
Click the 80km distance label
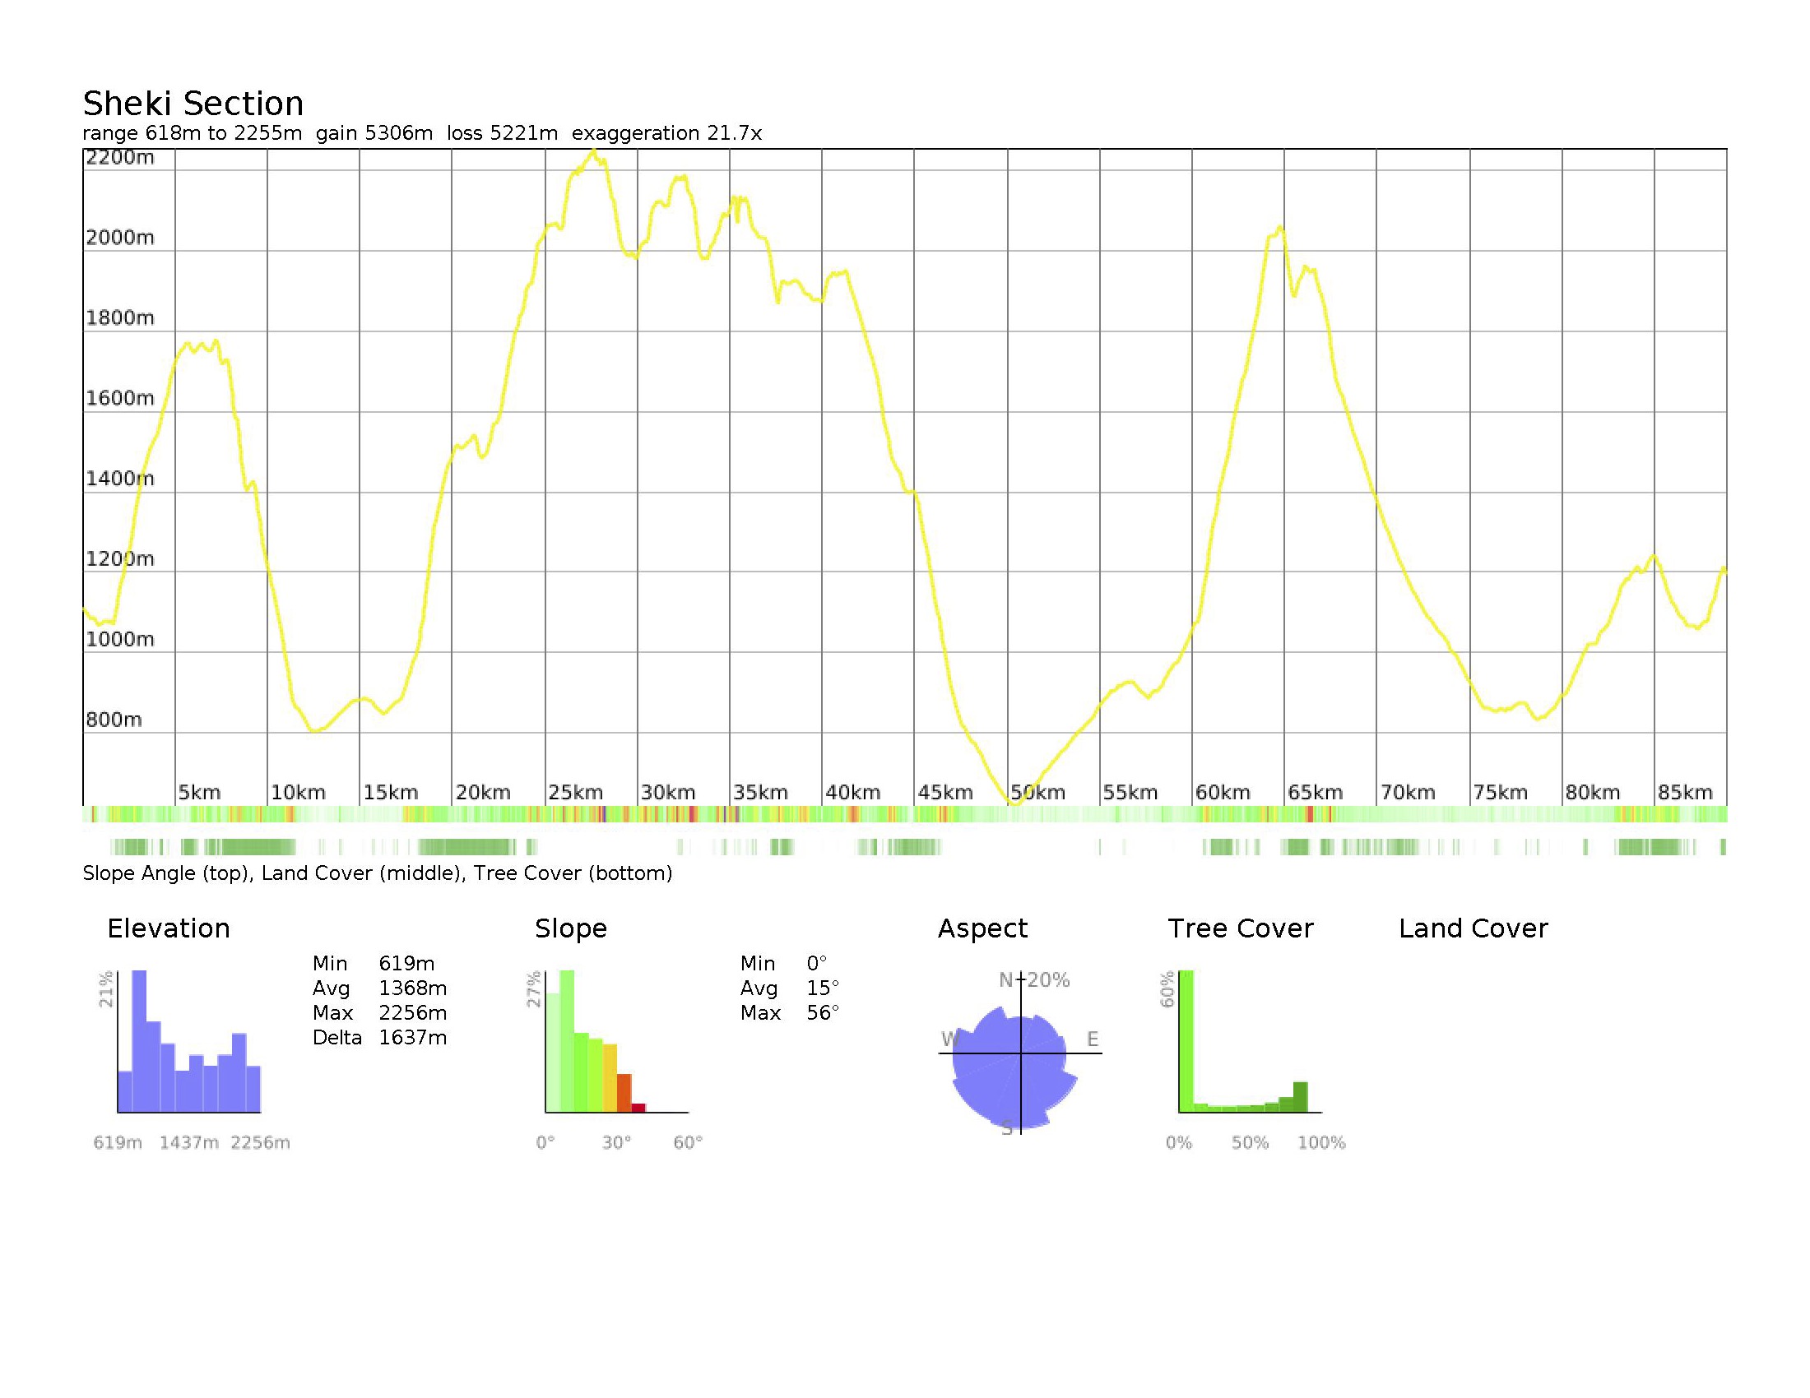[x=1593, y=793]
